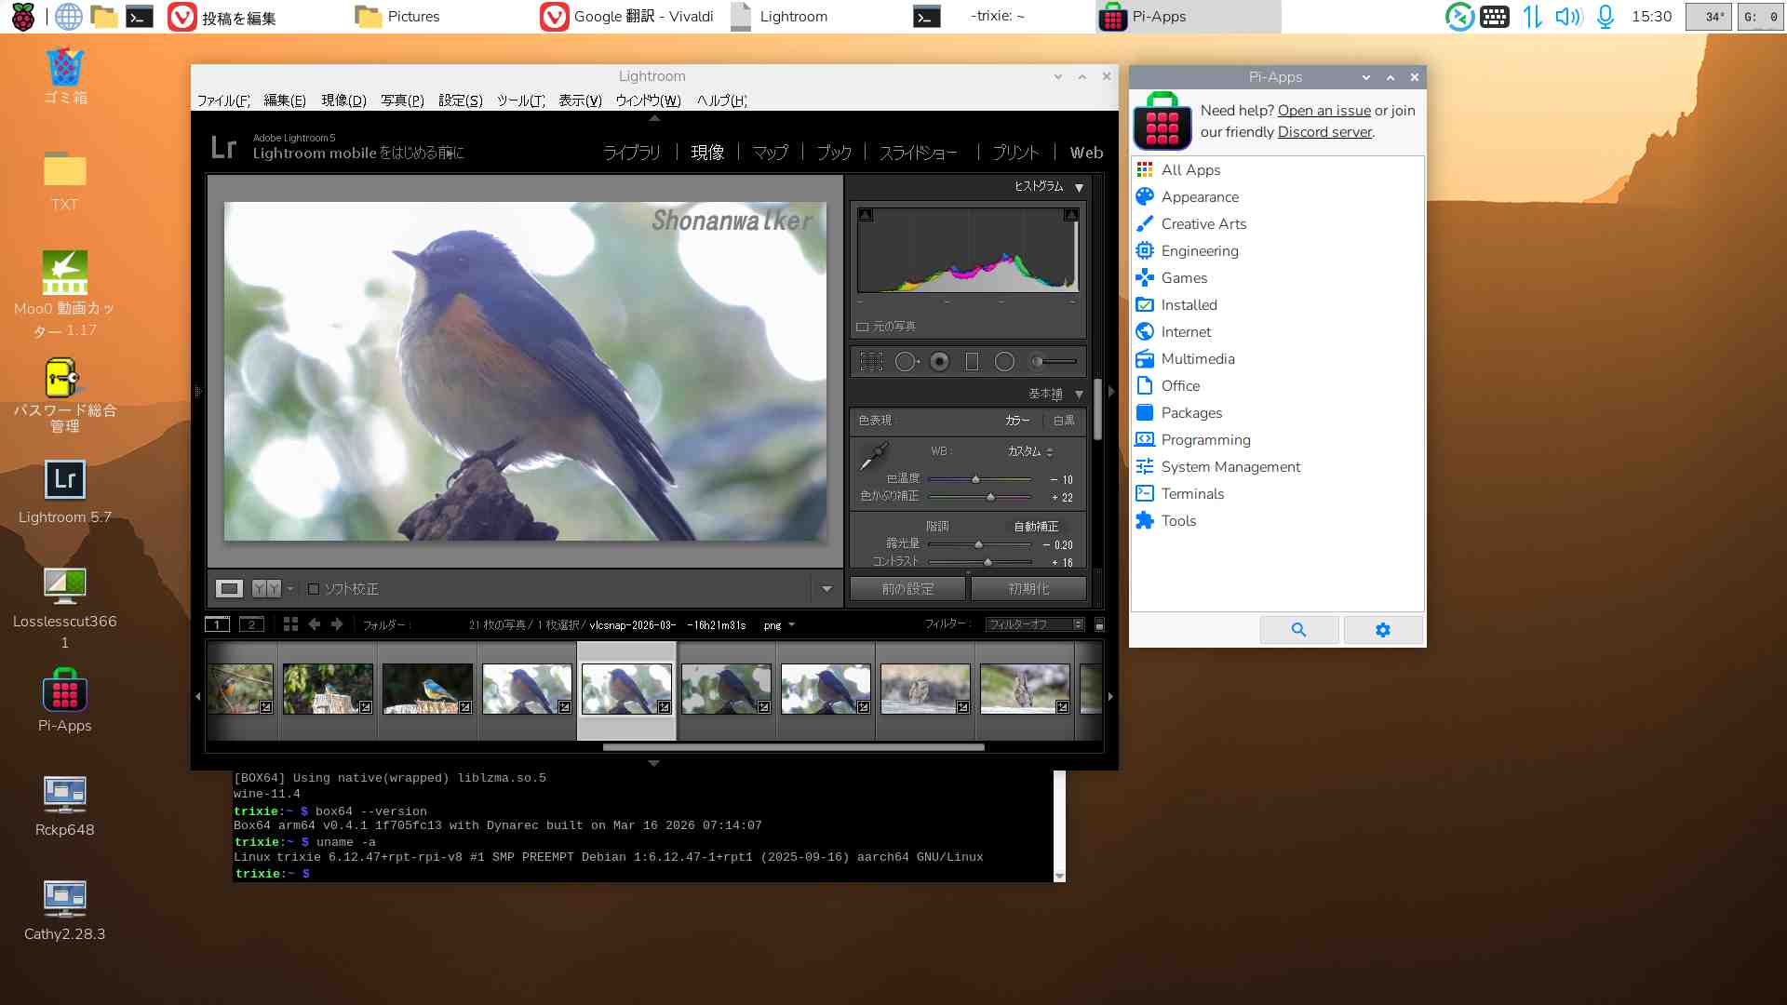This screenshot has height=1005, width=1787.
Task: Toggle the shadow clipping indicator in histogram
Action: (865, 215)
